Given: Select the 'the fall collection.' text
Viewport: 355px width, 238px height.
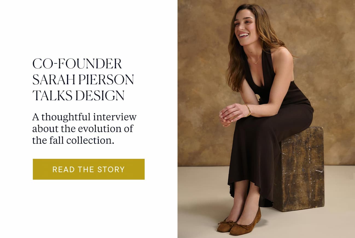Looking at the screenshot, I should pyautogui.click(x=73, y=140).
